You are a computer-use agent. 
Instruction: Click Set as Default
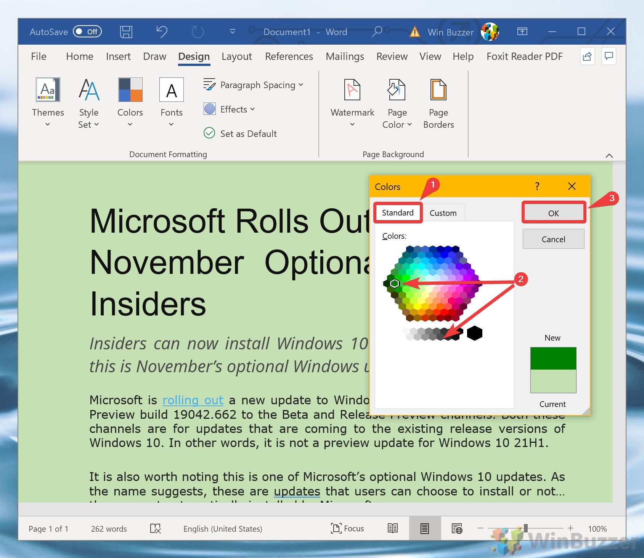tap(240, 133)
